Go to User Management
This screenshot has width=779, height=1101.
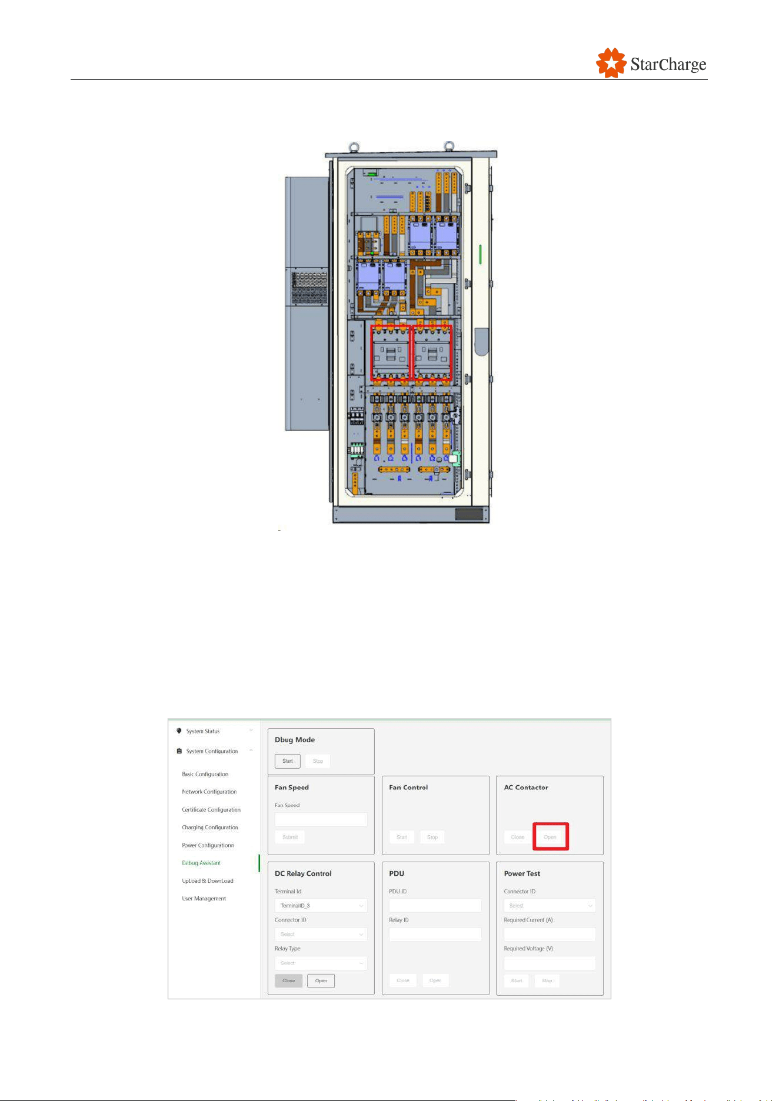(x=204, y=899)
